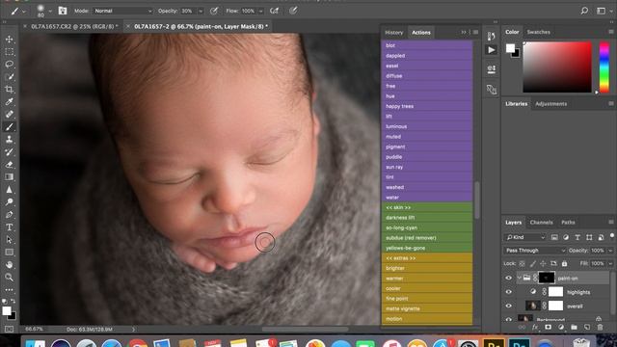
Task: Pick a color in the color field
Action: [557, 67]
